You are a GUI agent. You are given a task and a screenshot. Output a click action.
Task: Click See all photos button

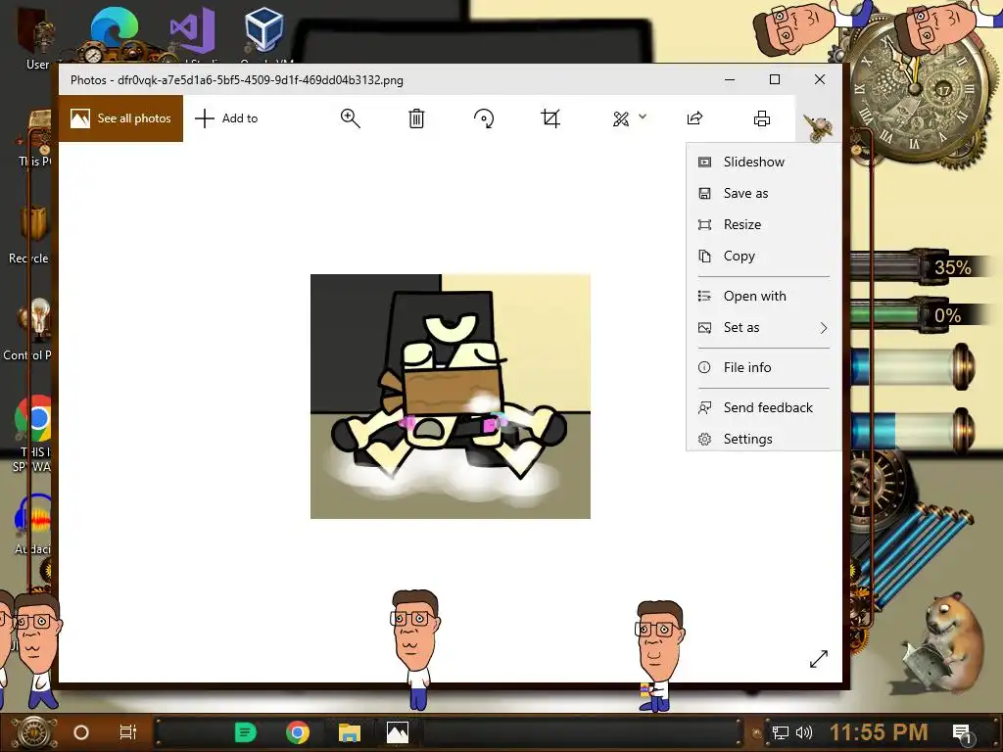120,118
